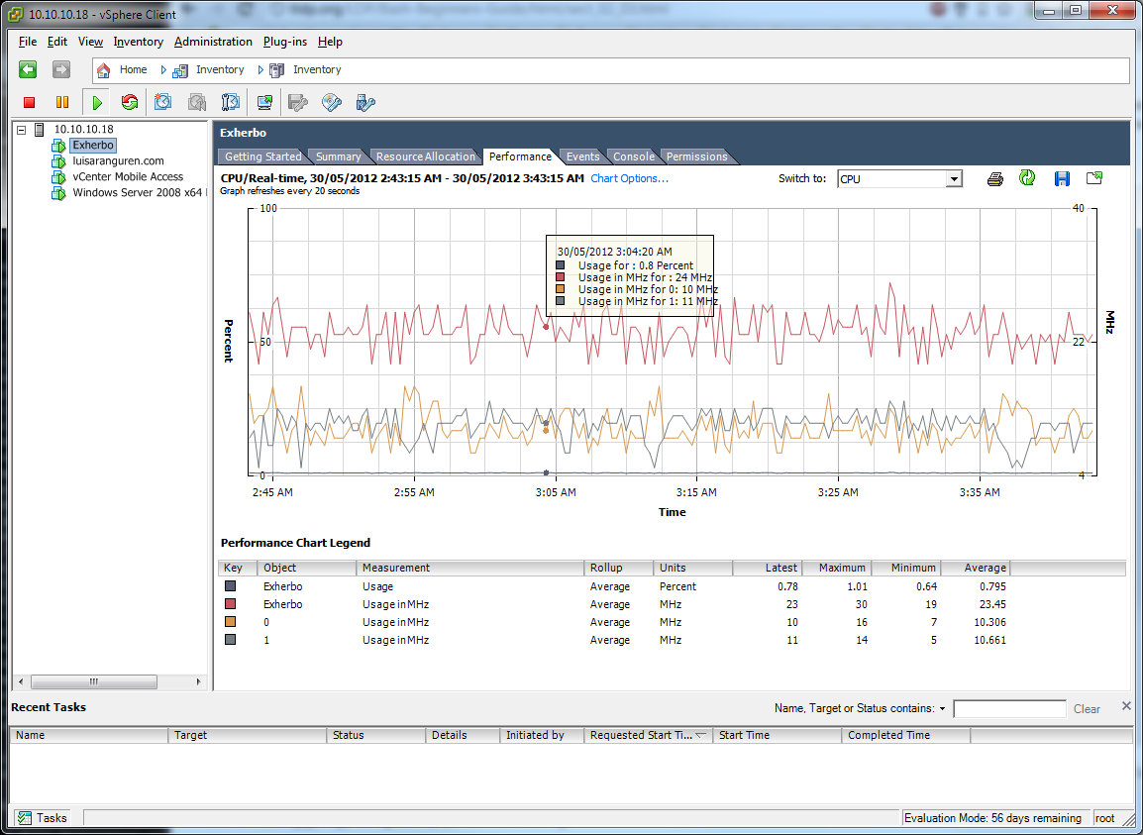Select the Windows Server 2008 x64 VM
1143x835 pixels.
(x=139, y=192)
